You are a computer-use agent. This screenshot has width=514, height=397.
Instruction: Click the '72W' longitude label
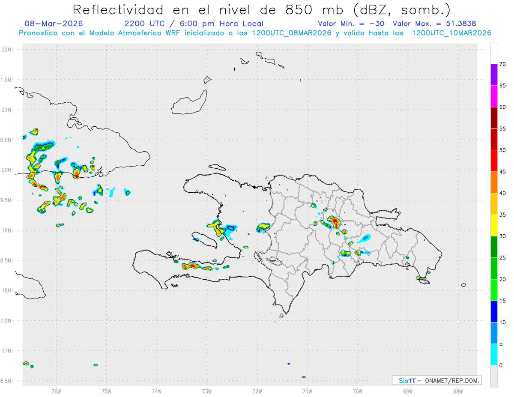(257, 391)
